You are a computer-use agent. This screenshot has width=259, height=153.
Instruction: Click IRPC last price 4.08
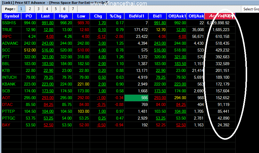coord(50,36)
